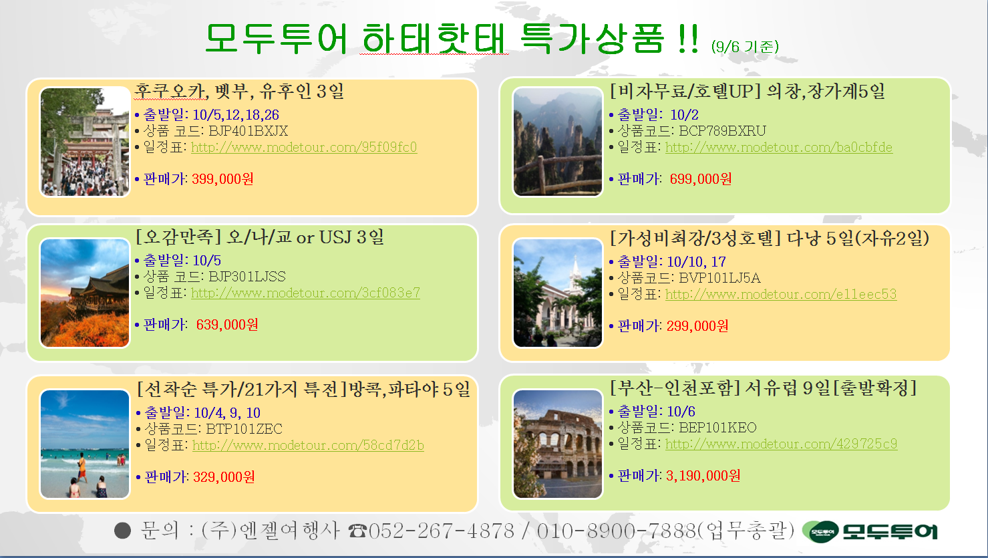
Task: Click the price 329,000원
Action: pyautogui.click(x=224, y=477)
